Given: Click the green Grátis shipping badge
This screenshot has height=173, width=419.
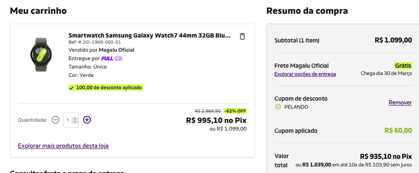Looking at the screenshot, I should (x=403, y=66).
